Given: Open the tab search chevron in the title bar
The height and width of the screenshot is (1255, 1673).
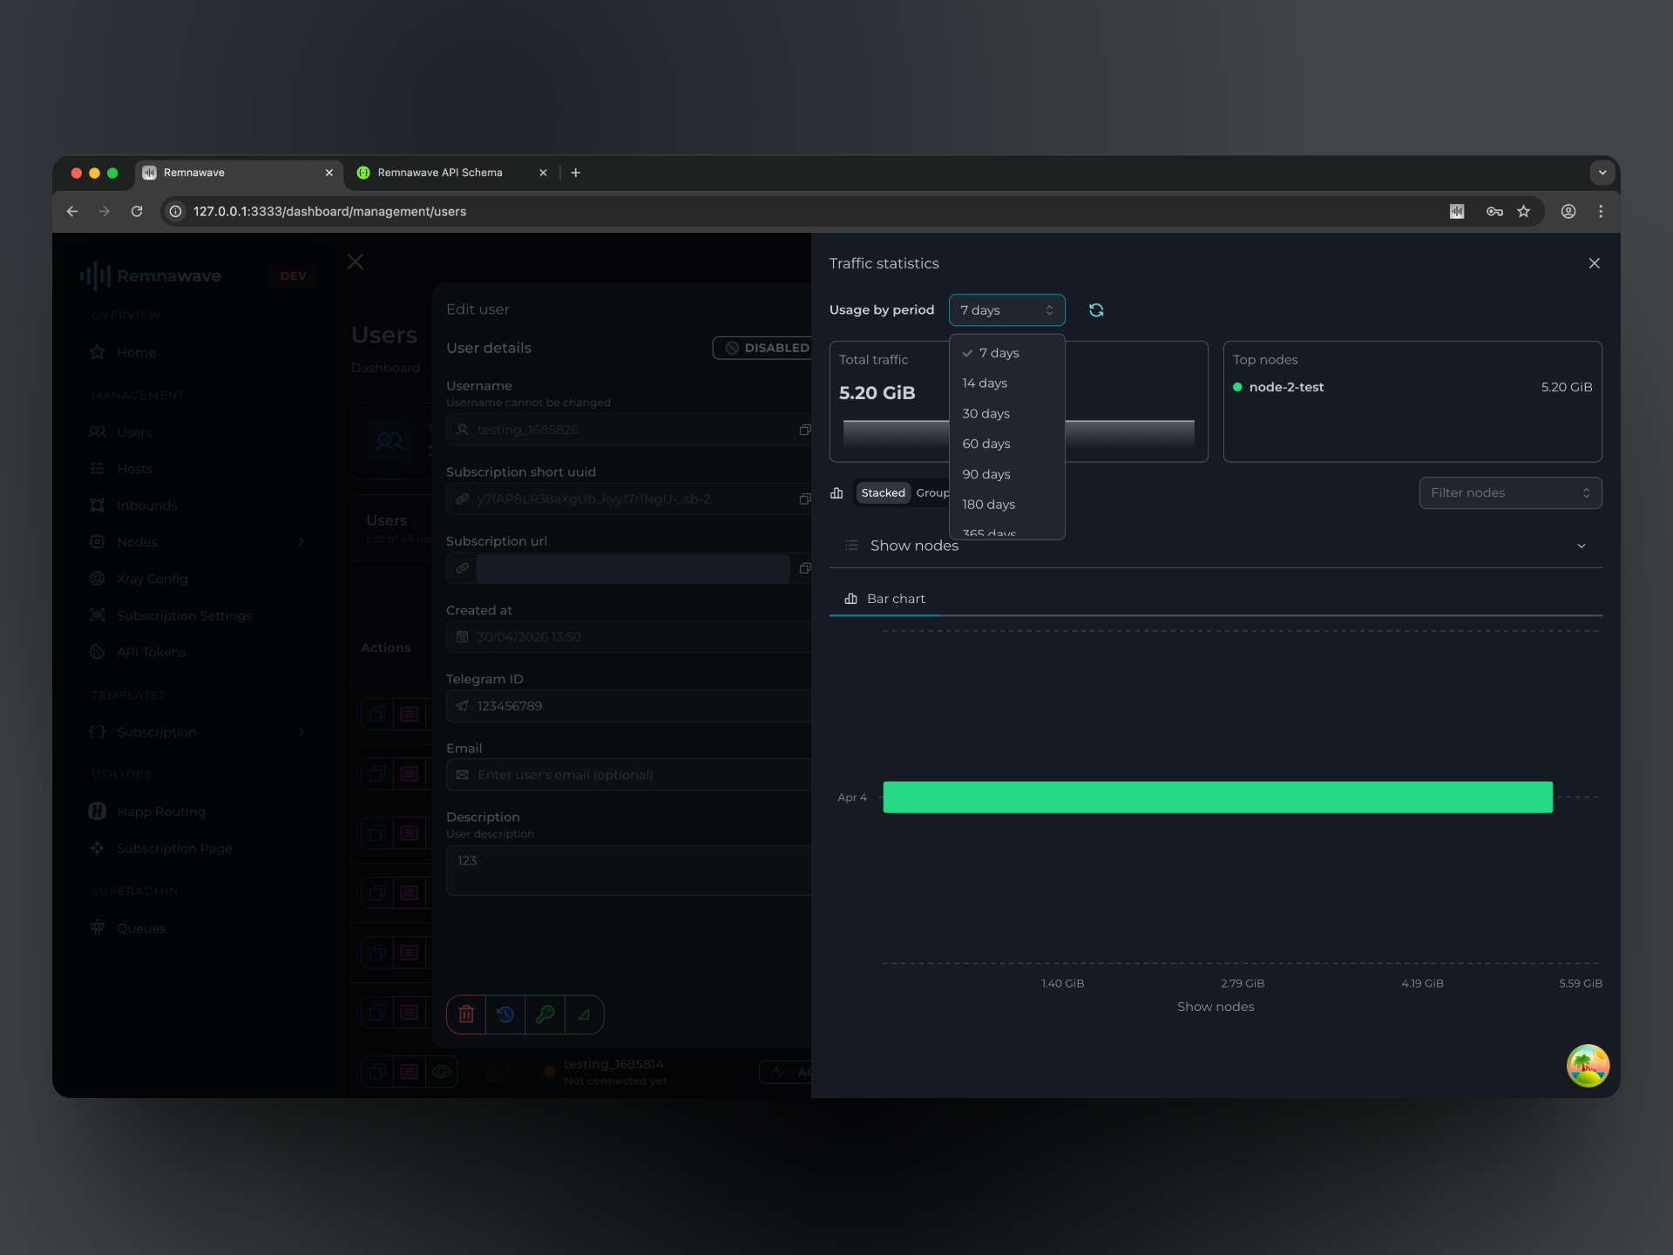Looking at the screenshot, I should (x=1602, y=173).
